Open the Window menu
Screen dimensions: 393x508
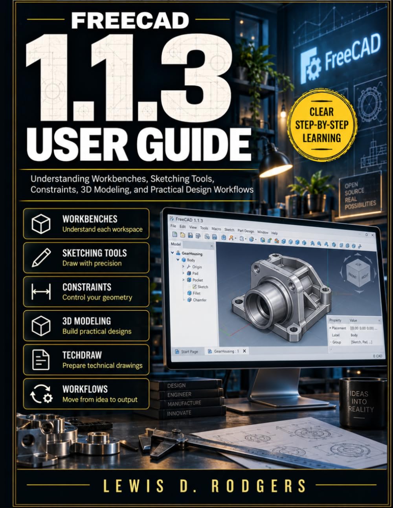pos(263,232)
